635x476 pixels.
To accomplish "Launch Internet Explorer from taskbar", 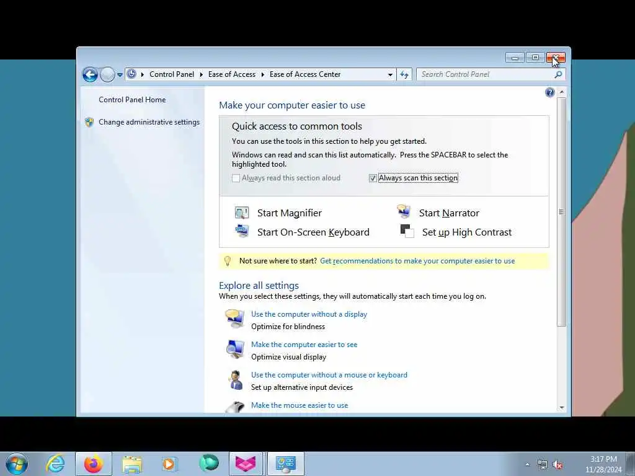I will coord(55,464).
